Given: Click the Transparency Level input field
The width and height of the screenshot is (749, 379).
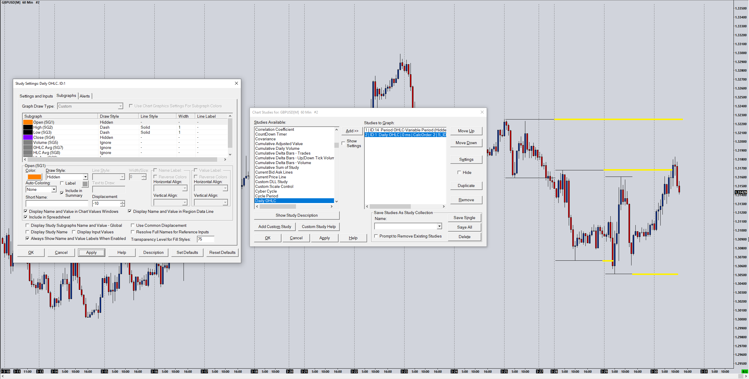Looking at the screenshot, I should pyautogui.click(x=205, y=239).
